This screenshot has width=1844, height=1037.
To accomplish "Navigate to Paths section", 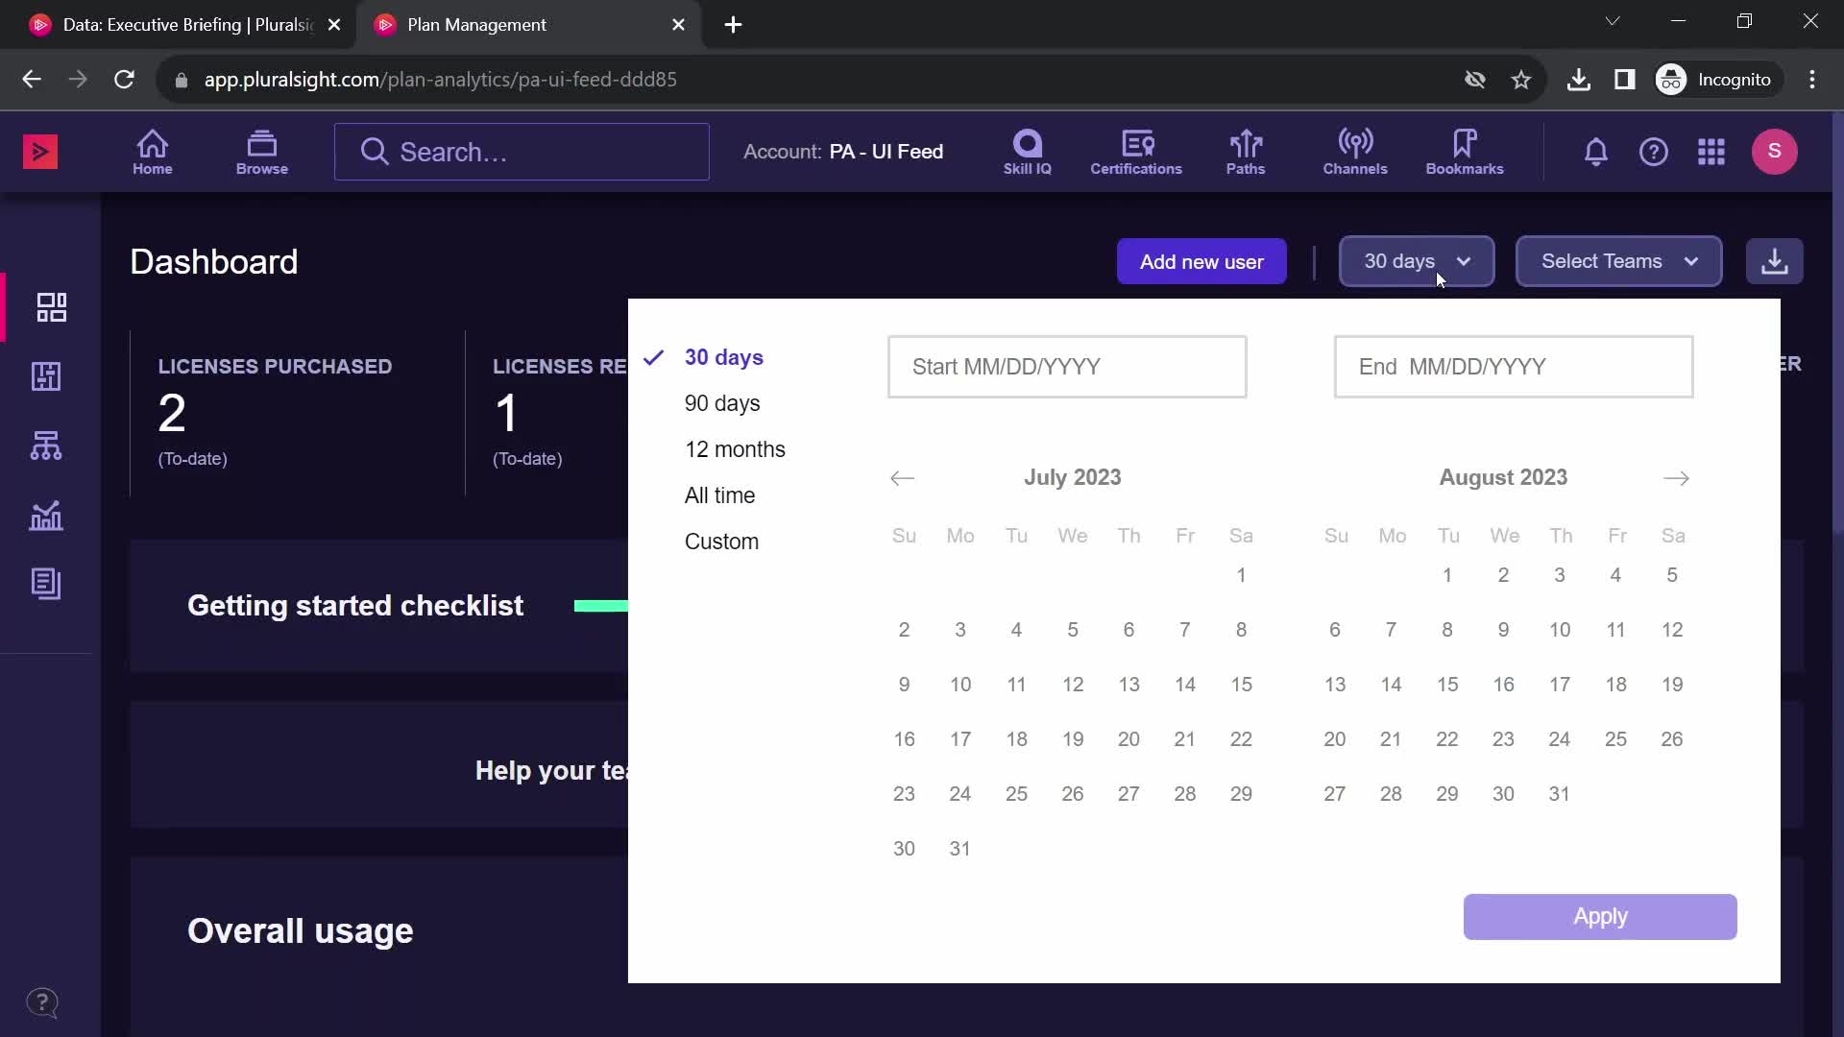I will [1247, 151].
